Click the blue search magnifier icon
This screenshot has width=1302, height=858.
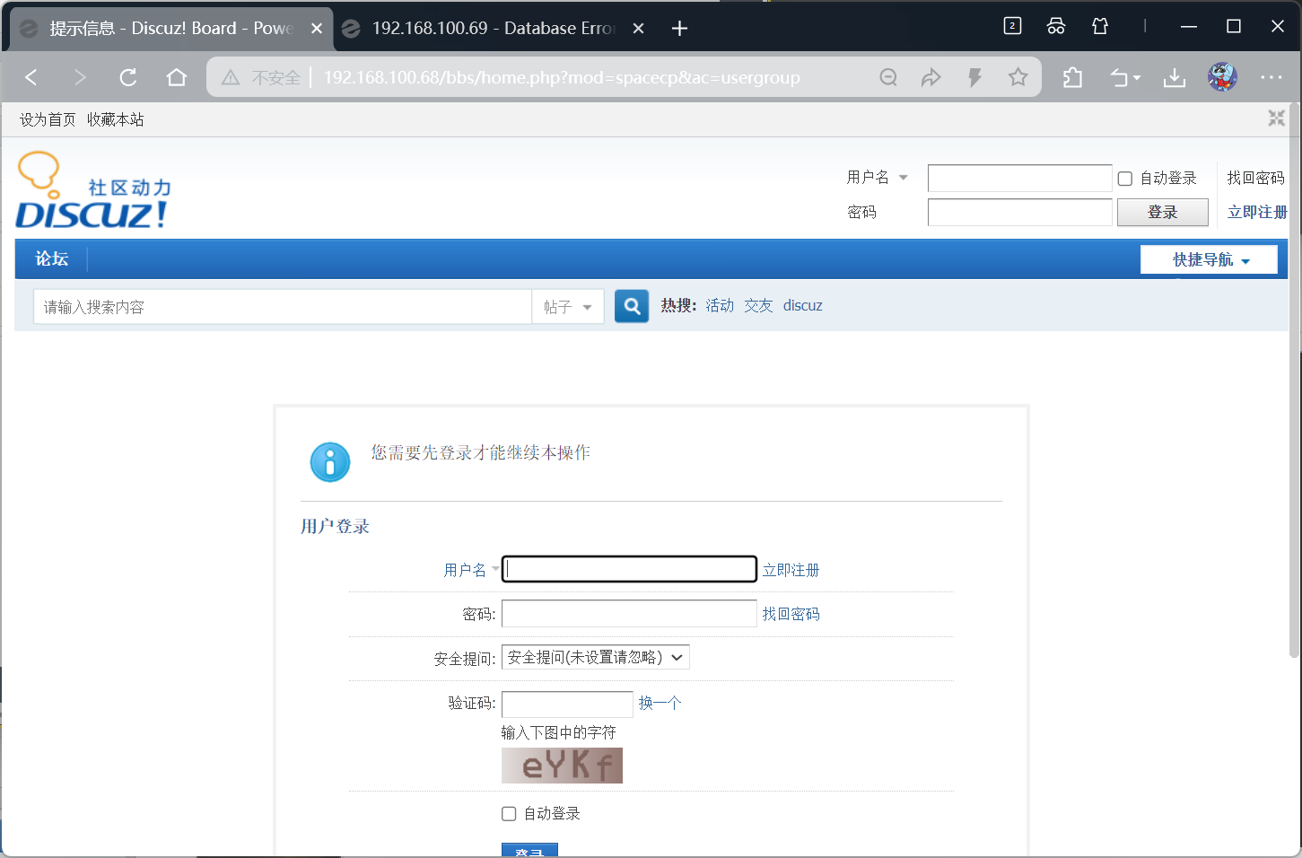coord(631,305)
